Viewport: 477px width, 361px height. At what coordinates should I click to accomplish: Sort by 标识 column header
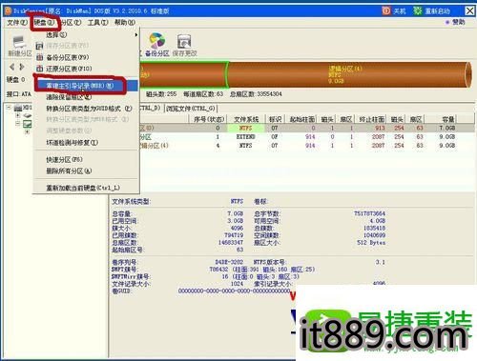click(x=275, y=119)
